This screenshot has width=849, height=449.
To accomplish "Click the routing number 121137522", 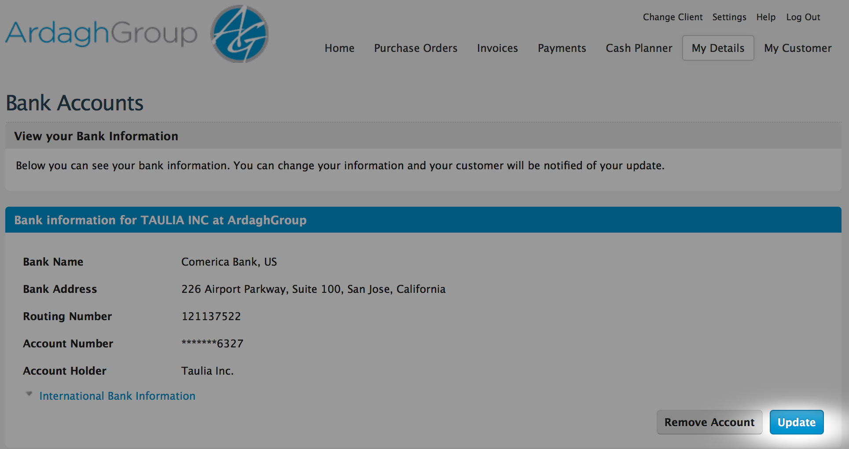I will click(x=211, y=316).
